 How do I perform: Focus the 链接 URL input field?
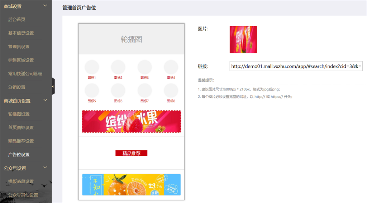tap(296, 66)
